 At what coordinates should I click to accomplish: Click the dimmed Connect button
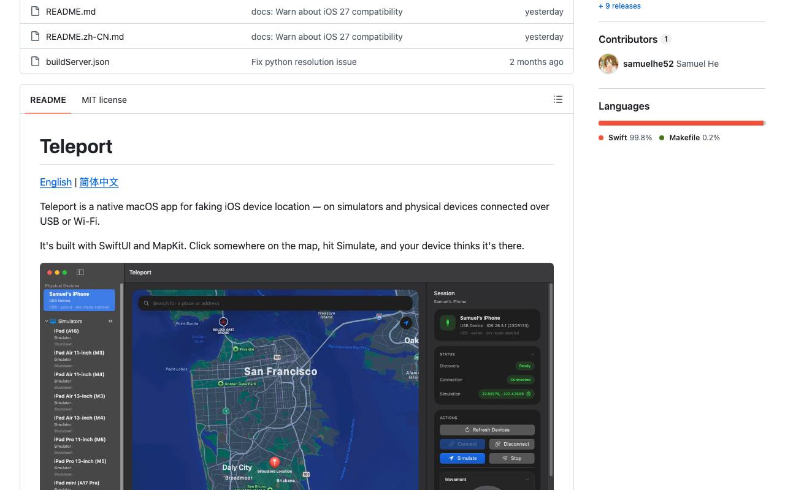462,444
